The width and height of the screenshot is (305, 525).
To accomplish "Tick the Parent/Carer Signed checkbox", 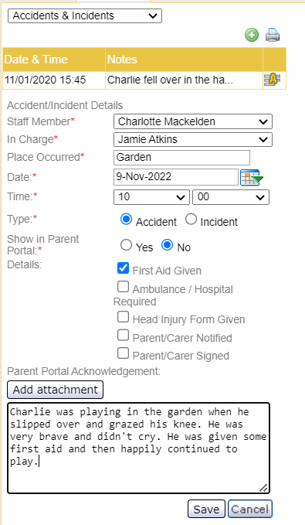I will point(123,353).
